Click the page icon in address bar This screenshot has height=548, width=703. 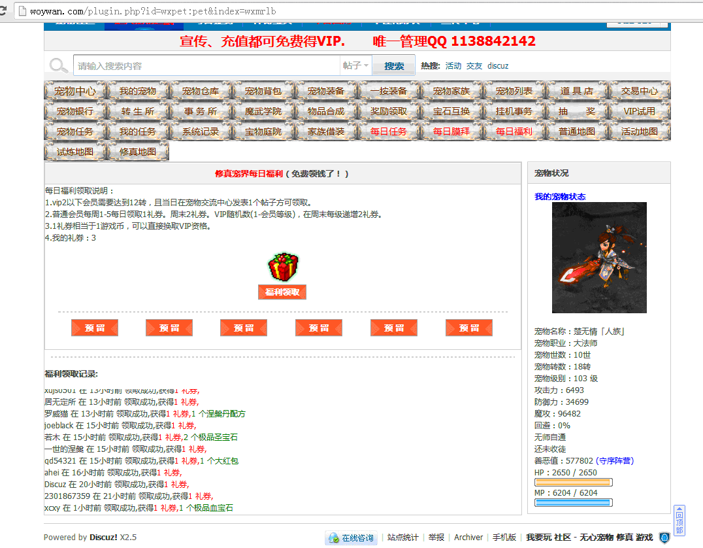click(x=22, y=11)
